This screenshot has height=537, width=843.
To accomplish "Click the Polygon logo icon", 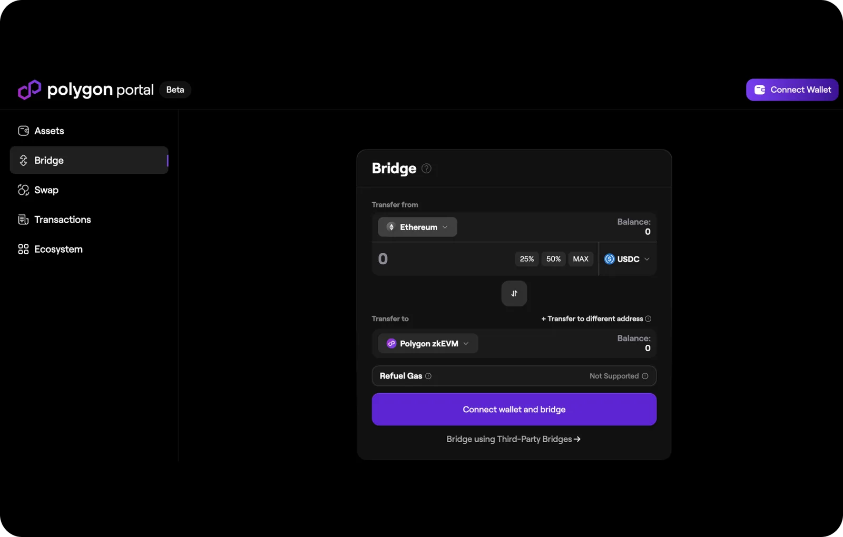I will pos(30,89).
